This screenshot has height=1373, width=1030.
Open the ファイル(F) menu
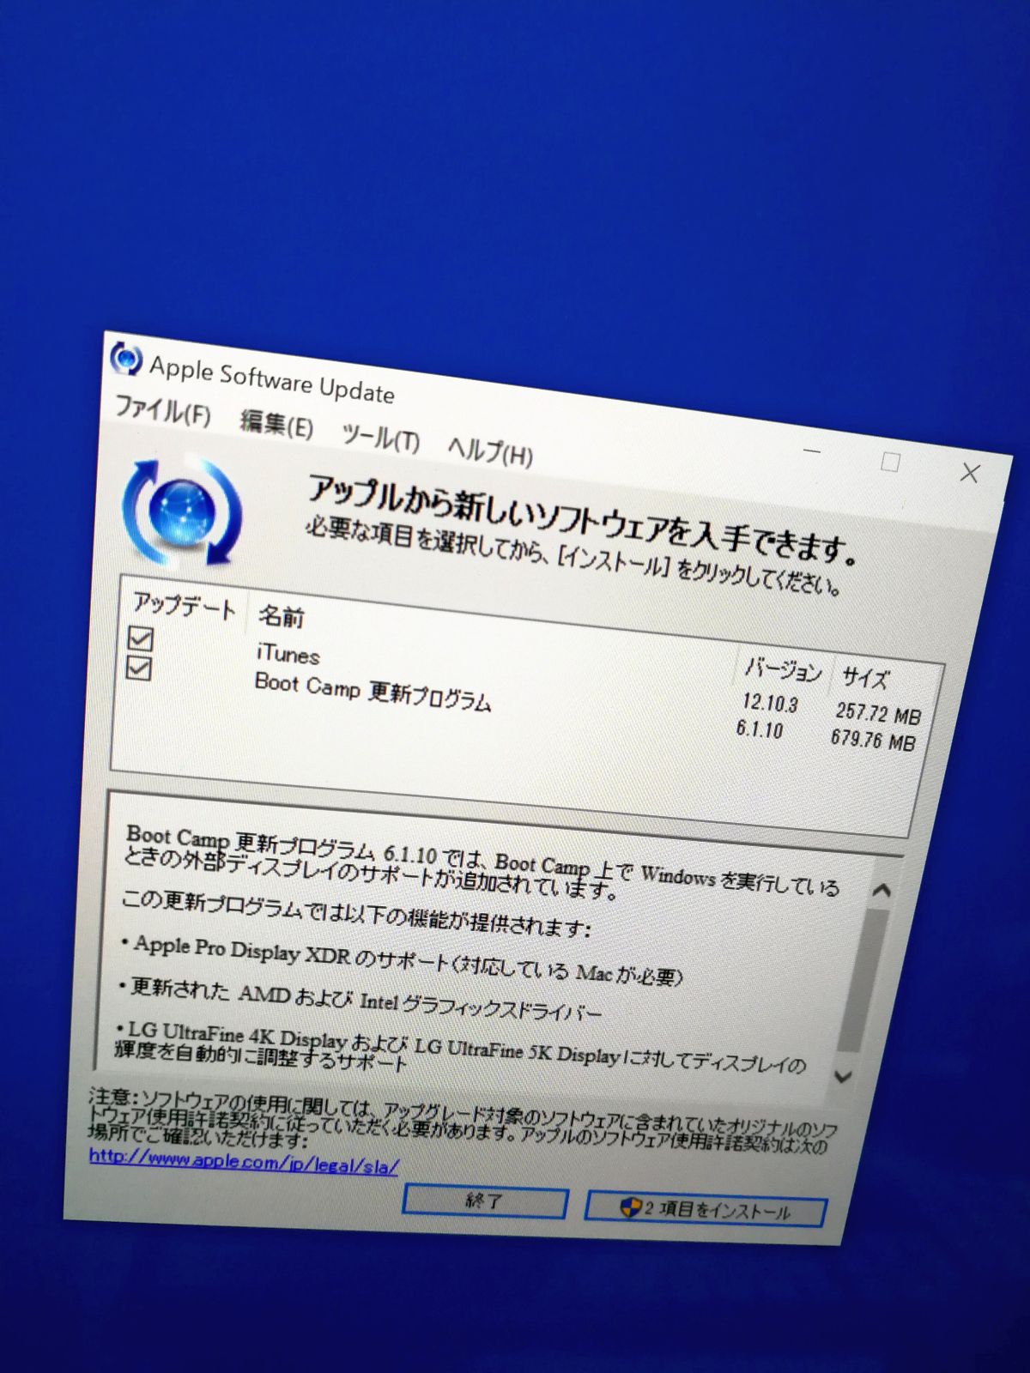tap(162, 410)
